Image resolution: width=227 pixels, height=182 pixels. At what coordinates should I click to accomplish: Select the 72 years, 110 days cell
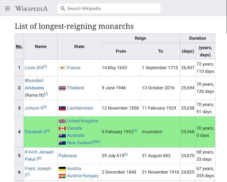click(205, 68)
